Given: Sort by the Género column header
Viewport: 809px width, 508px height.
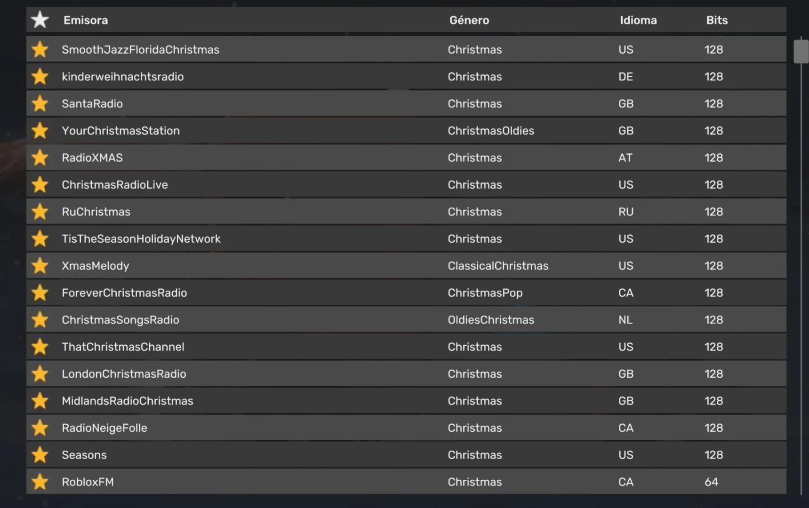Looking at the screenshot, I should coord(469,20).
